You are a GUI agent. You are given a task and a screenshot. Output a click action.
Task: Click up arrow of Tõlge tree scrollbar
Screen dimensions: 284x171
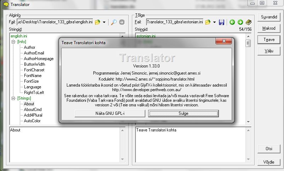[x=248, y=36]
